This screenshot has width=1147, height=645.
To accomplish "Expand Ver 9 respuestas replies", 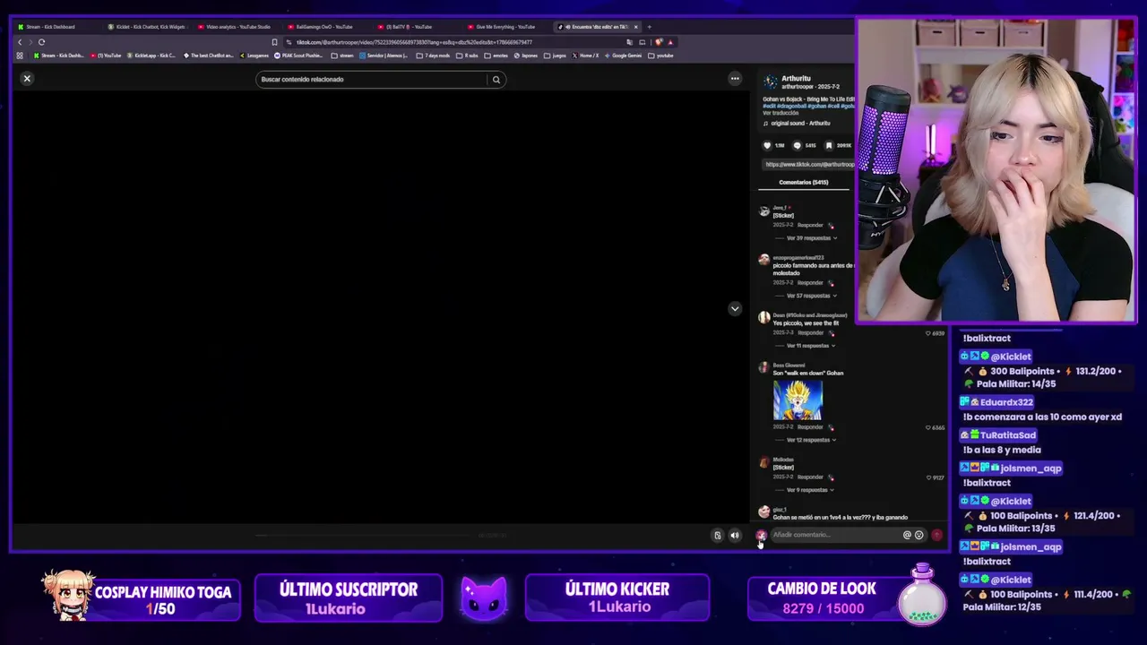I will 809,490.
